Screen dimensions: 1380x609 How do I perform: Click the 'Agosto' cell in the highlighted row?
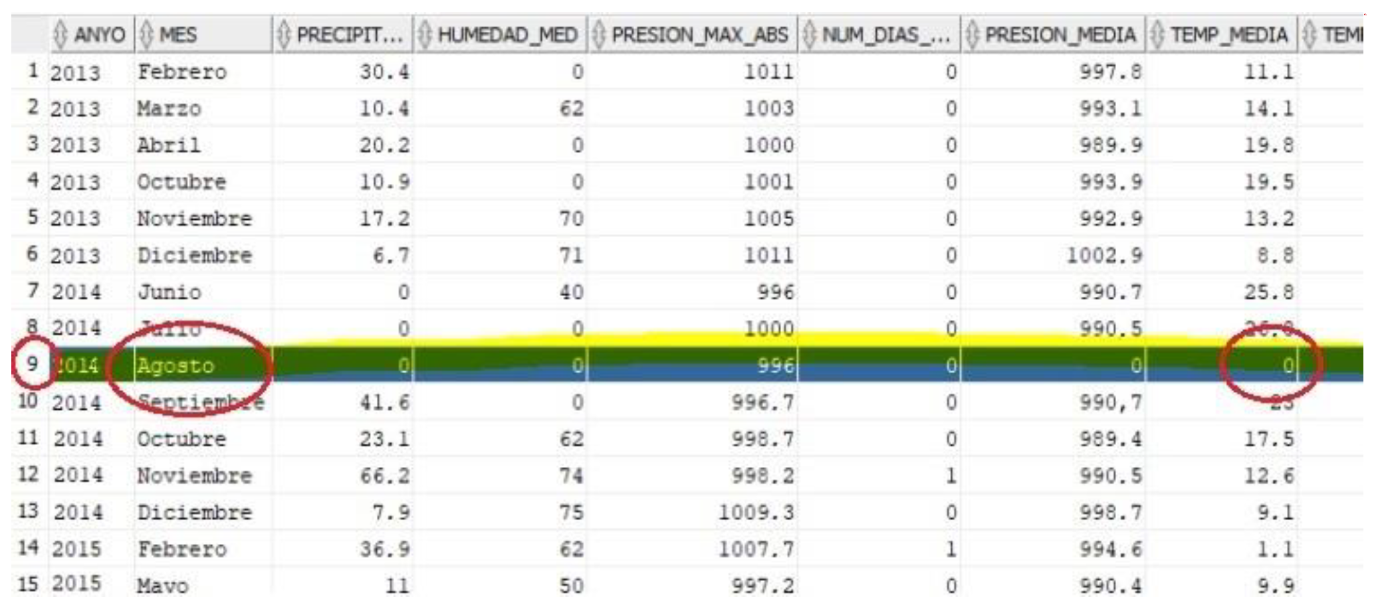pos(175,365)
